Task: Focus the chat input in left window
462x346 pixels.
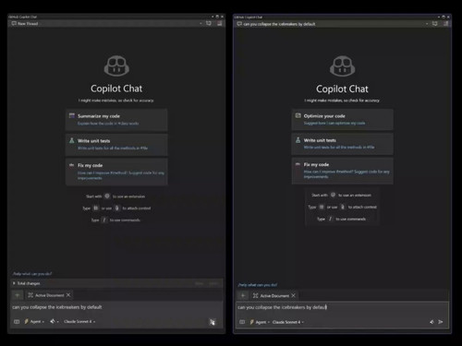Action: coord(116,307)
